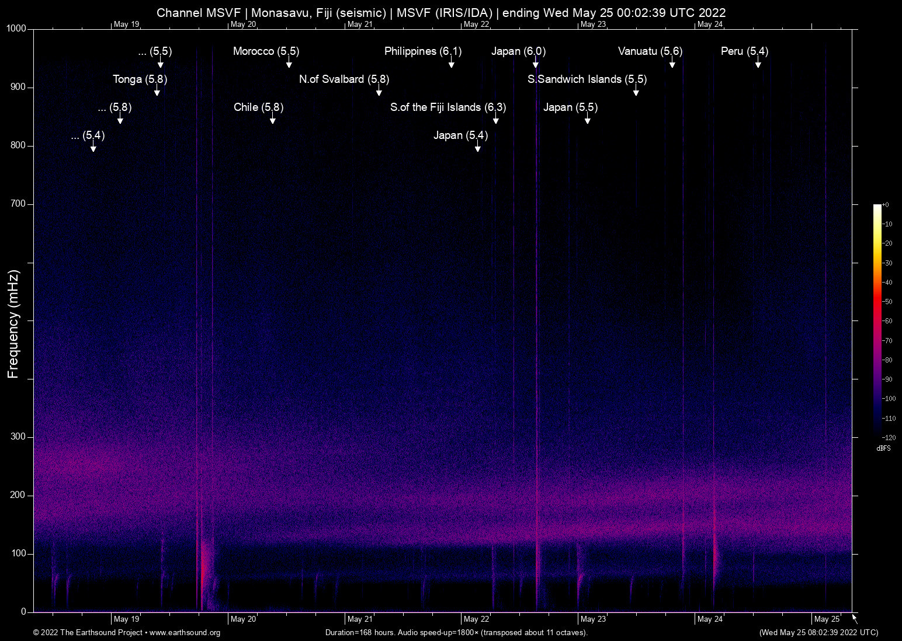
Task: Click the arrow under N.of Svalbard (5.8)
Action: coord(379,92)
